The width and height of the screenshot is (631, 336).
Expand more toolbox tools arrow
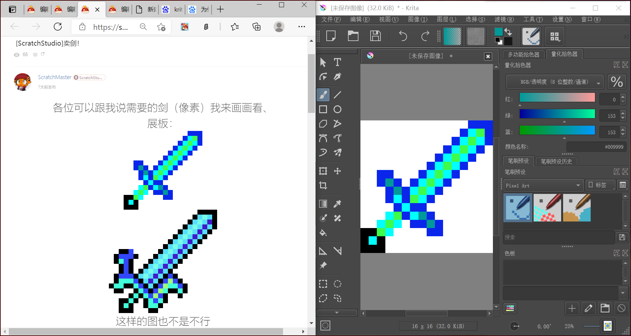tap(337, 313)
